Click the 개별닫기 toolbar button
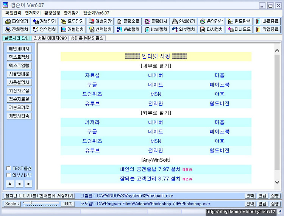Screen dimensions: 284x216 (45, 21)
